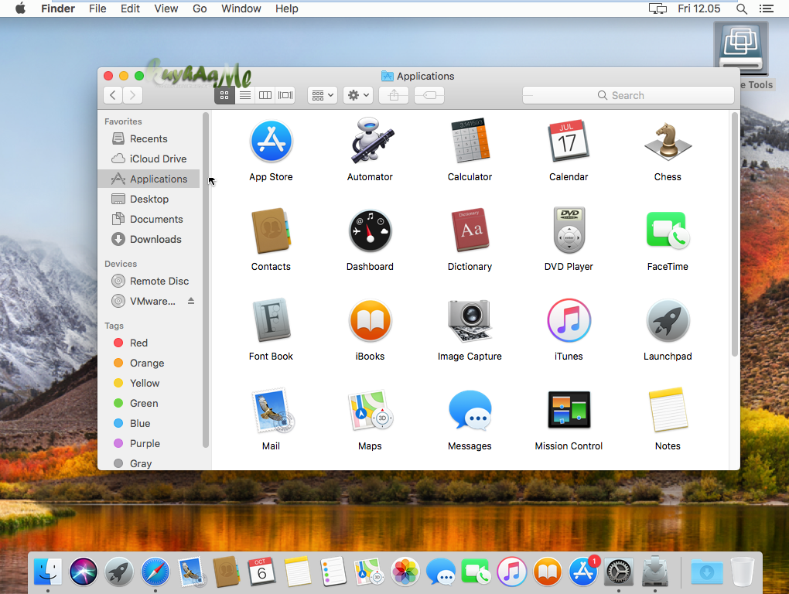Select the Orange tag
Viewport: 789px width, 594px height.
pos(149,364)
